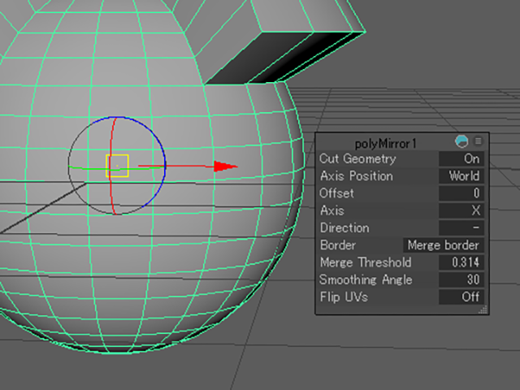Open Axis Position World dropdown
The image size is (520, 390).
pyautogui.click(x=461, y=176)
